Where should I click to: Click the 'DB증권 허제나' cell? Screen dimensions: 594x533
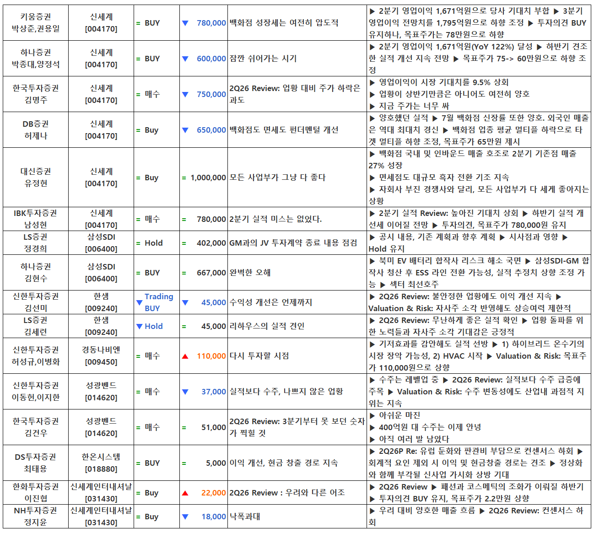pos(36,130)
